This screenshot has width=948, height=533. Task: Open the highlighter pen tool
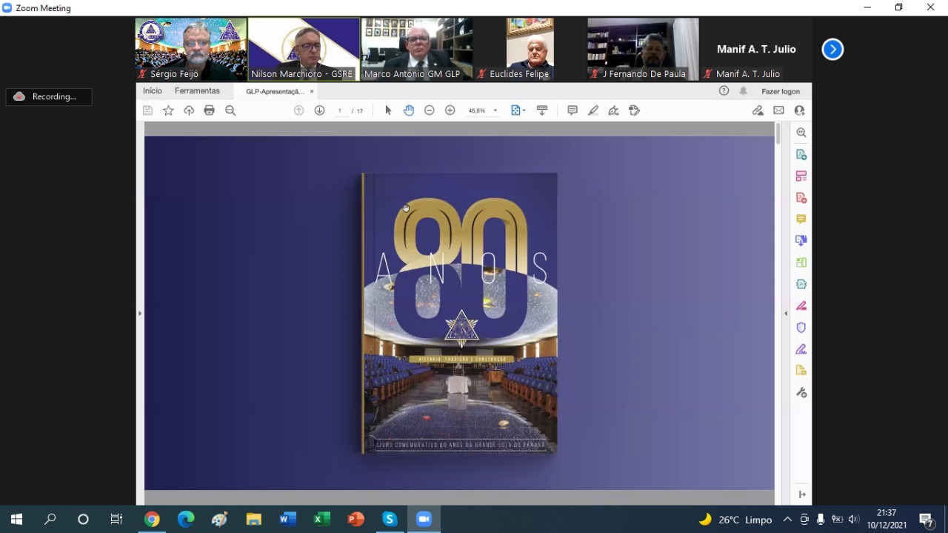pos(593,110)
